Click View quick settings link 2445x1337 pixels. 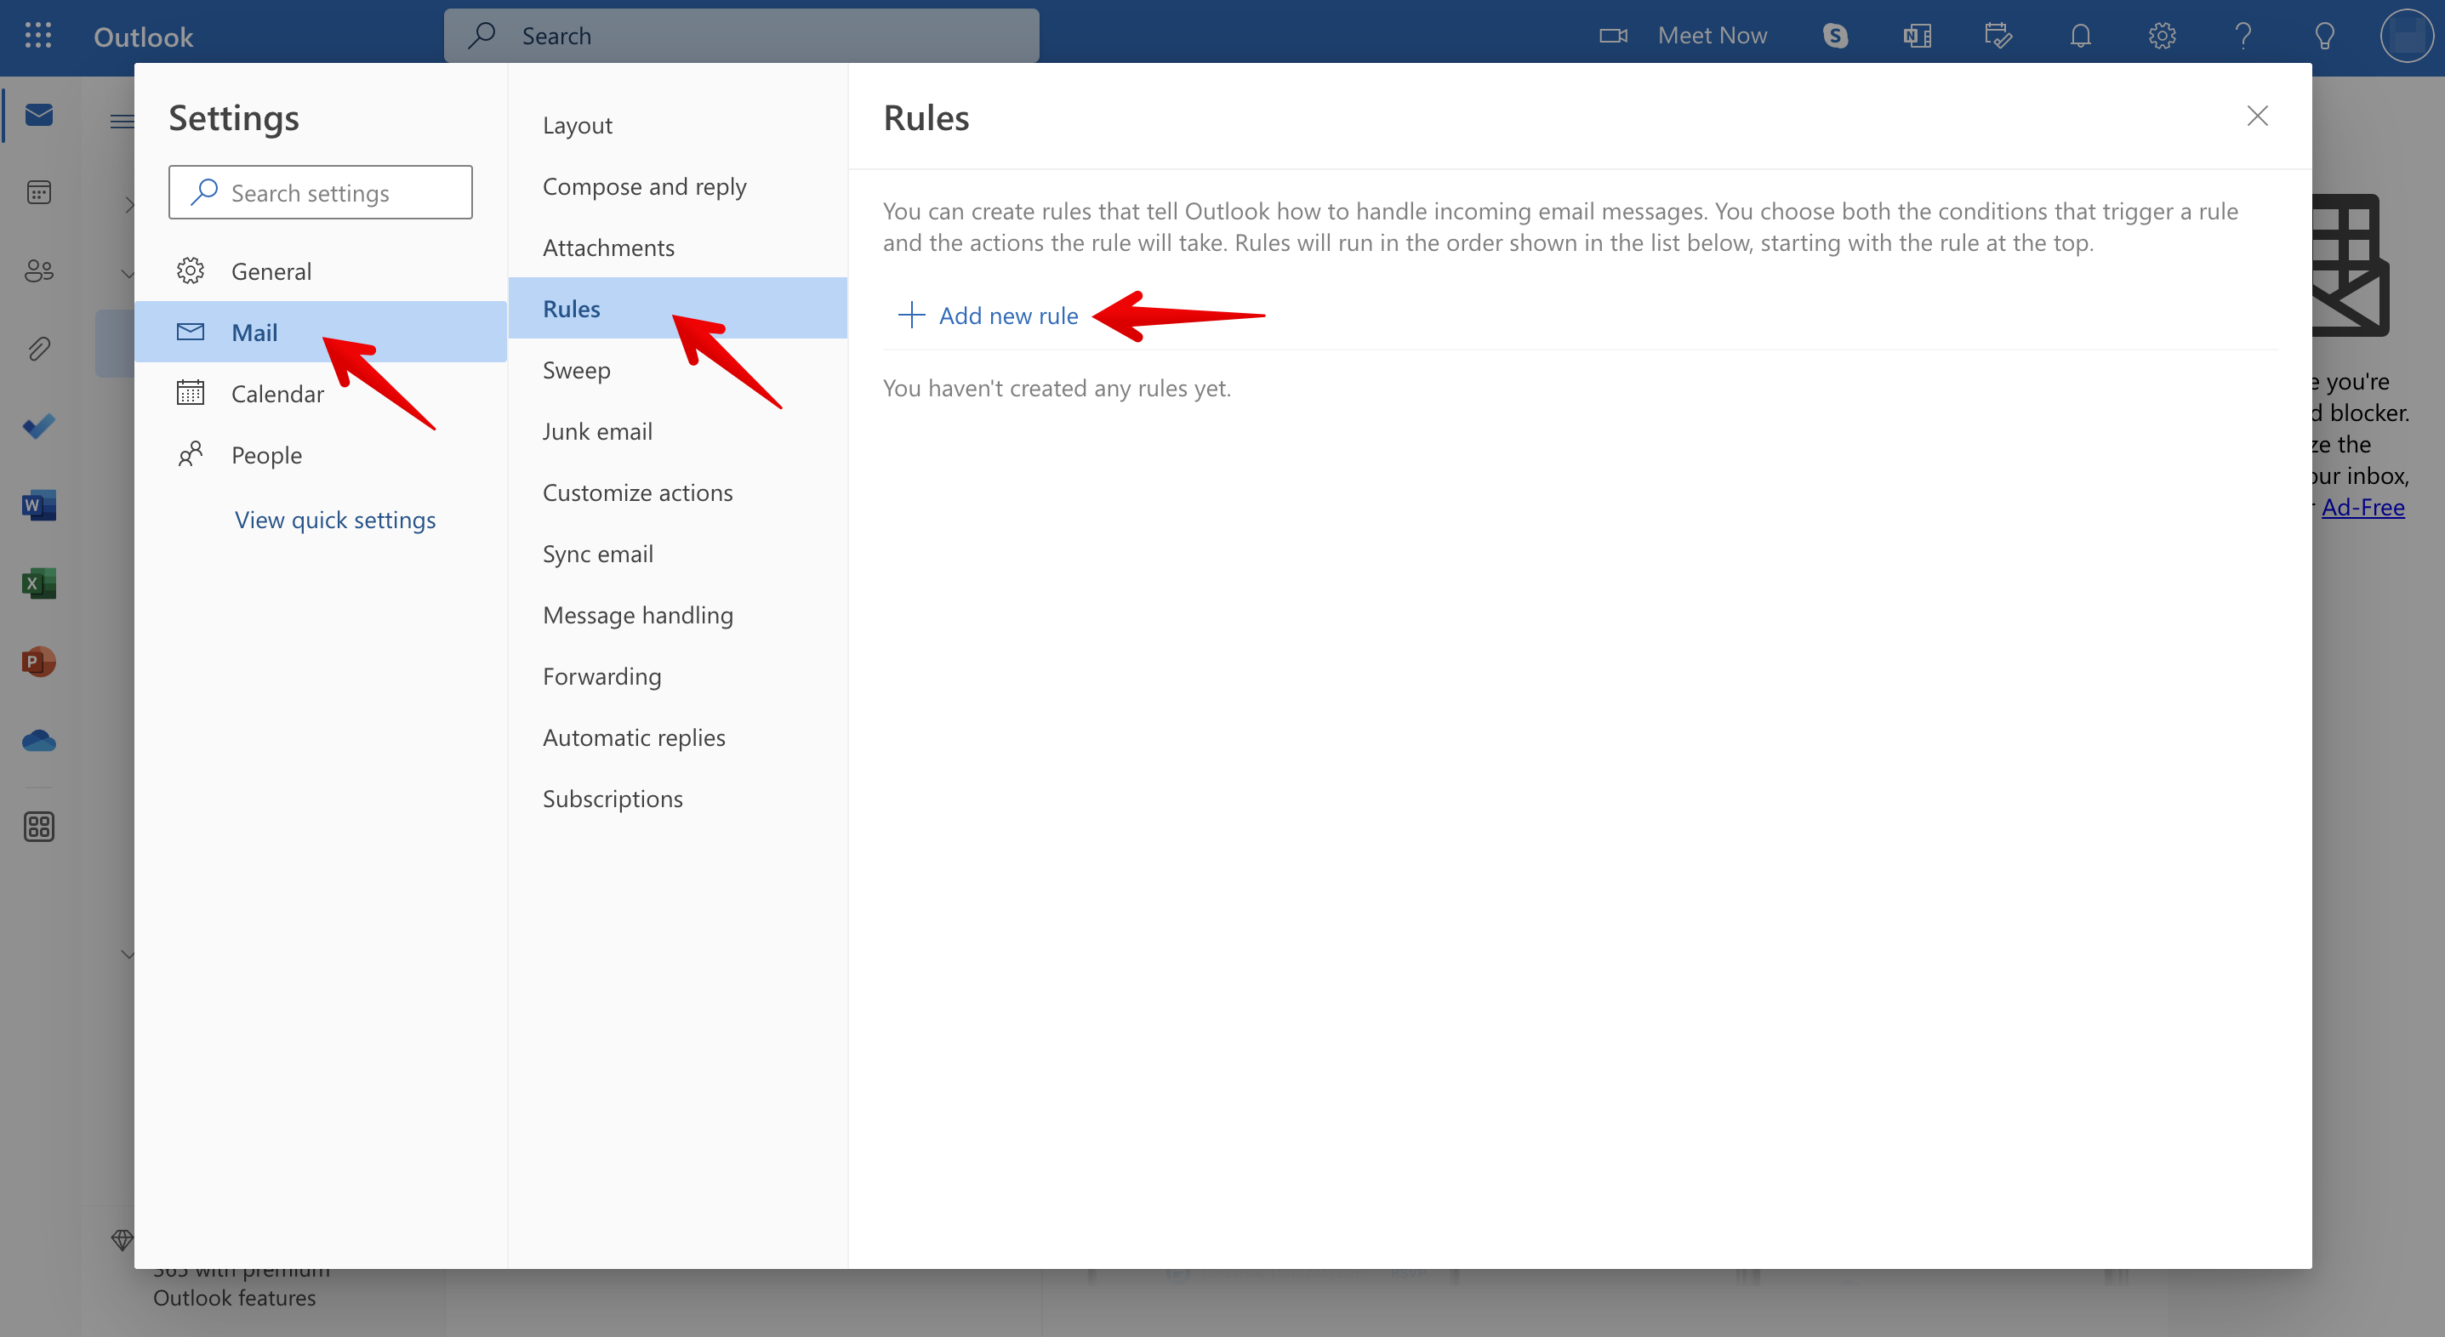[x=334, y=517]
